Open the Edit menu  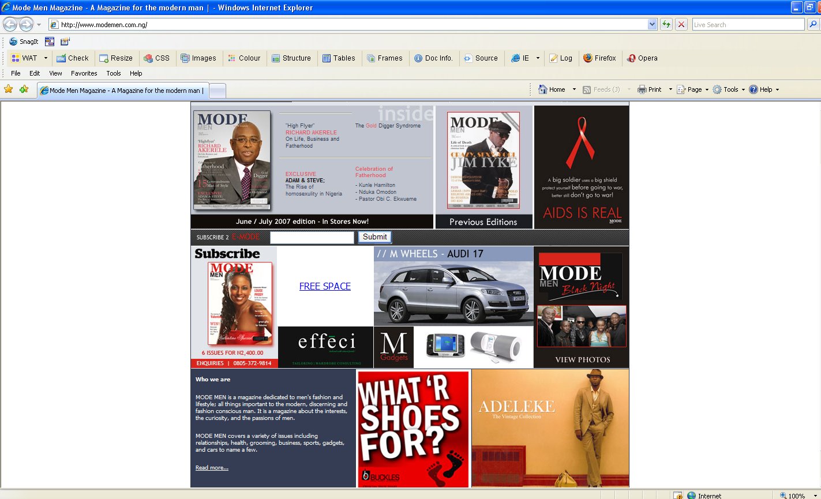35,73
